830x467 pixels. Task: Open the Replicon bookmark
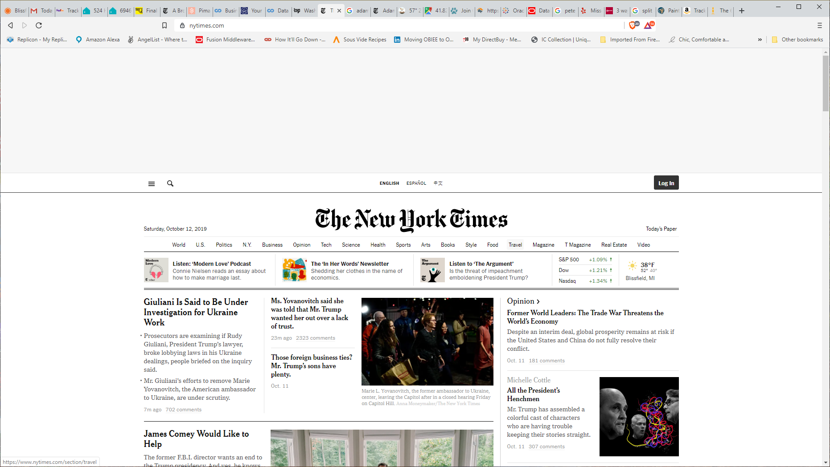pyautogui.click(x=37, y=40)
